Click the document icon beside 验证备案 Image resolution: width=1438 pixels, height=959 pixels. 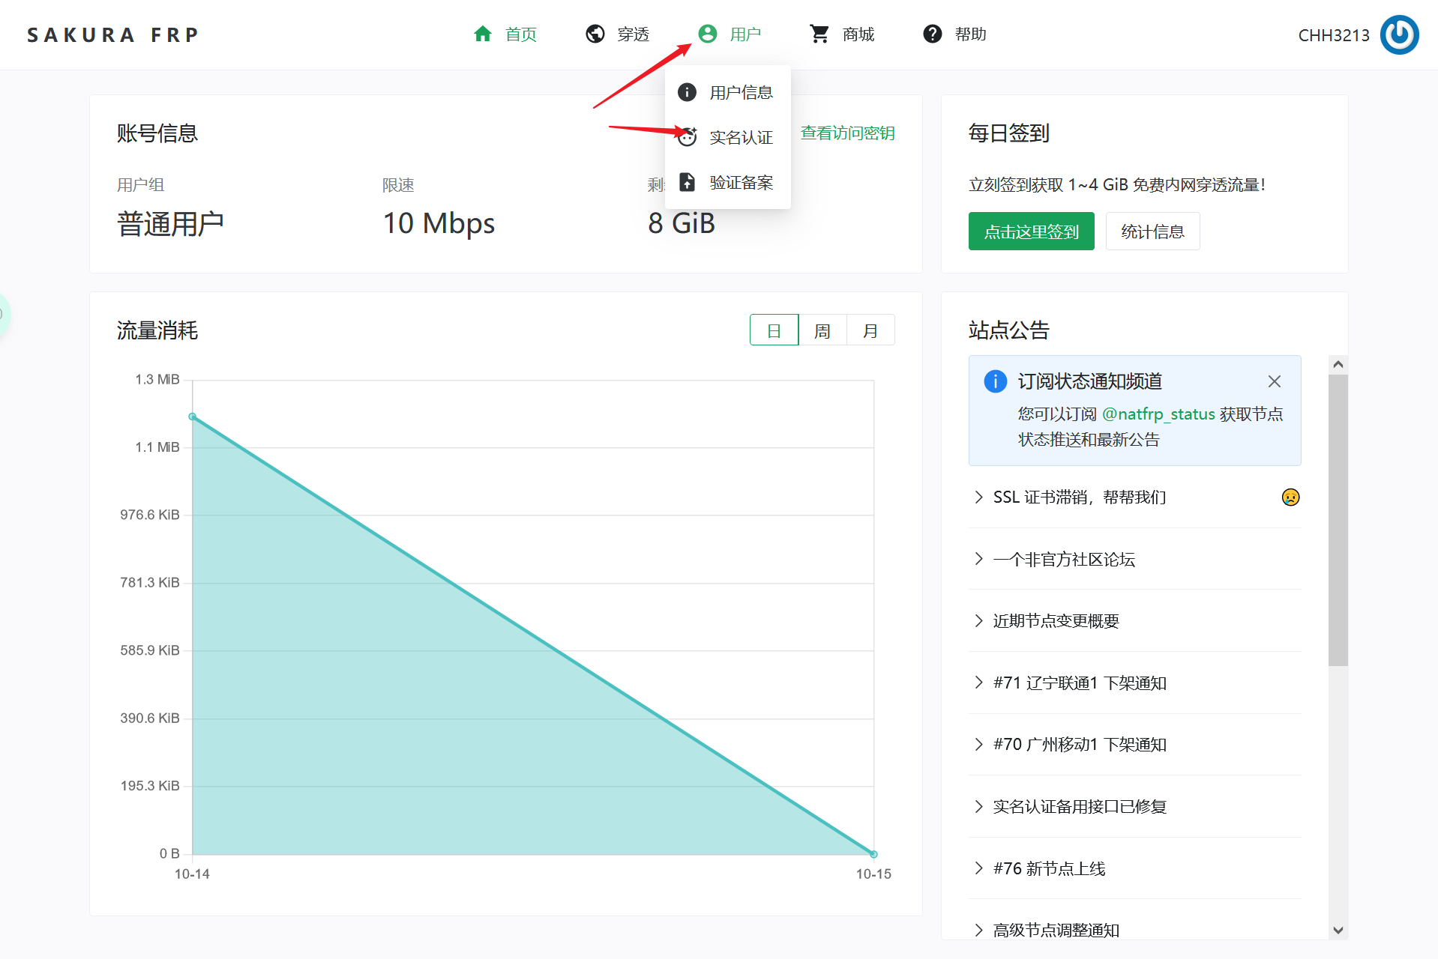(x=687, y=182)
